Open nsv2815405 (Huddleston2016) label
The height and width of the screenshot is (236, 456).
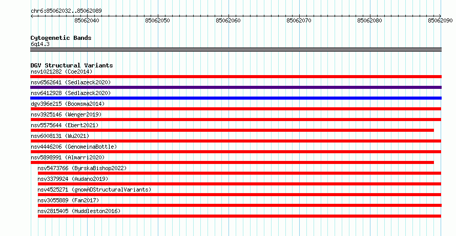click(79, 211)
